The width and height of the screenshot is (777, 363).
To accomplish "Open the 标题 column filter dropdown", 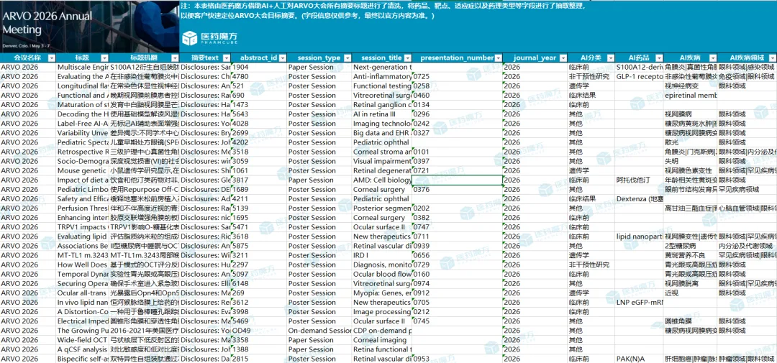I will tap(104, 58).
